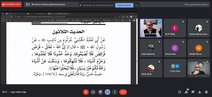Toggle the camera button
The image size is (212, 97).
[93, 92]
